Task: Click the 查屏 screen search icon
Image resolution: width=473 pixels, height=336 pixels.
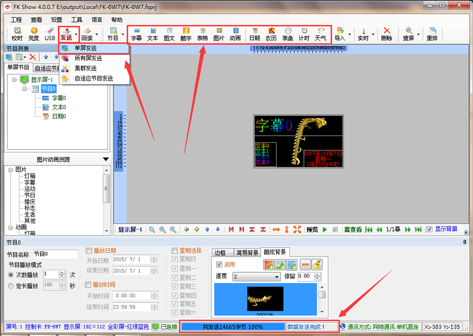Action: (x=408, y=34)
